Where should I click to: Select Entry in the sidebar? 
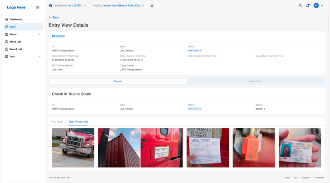pos(23,27)
